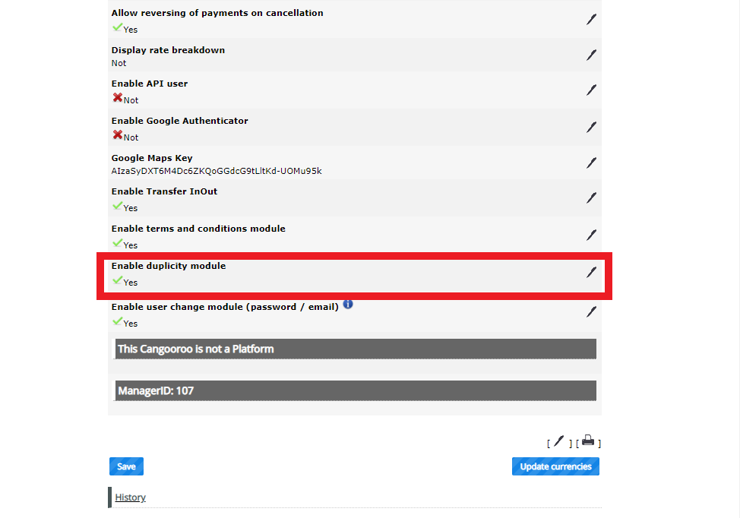Click the ManagerID: 107 header bar
The height and width of the screenshot is (518, 740).
coord(356,390)
